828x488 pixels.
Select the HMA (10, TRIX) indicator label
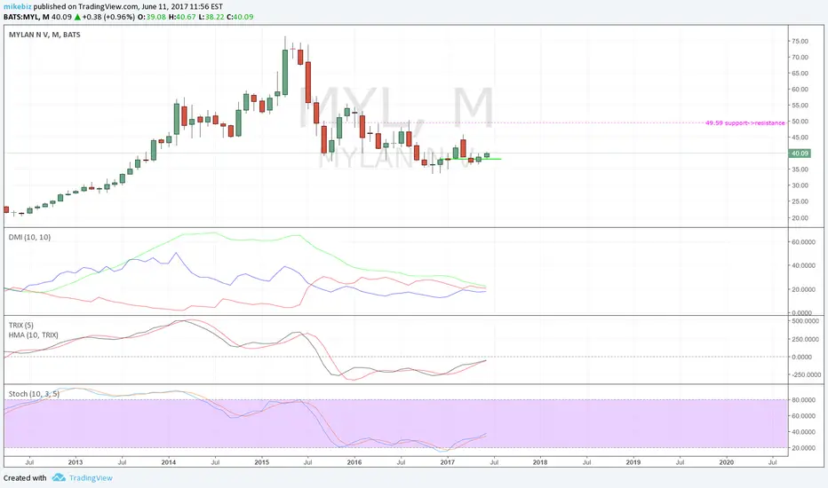tap(33, 335)
